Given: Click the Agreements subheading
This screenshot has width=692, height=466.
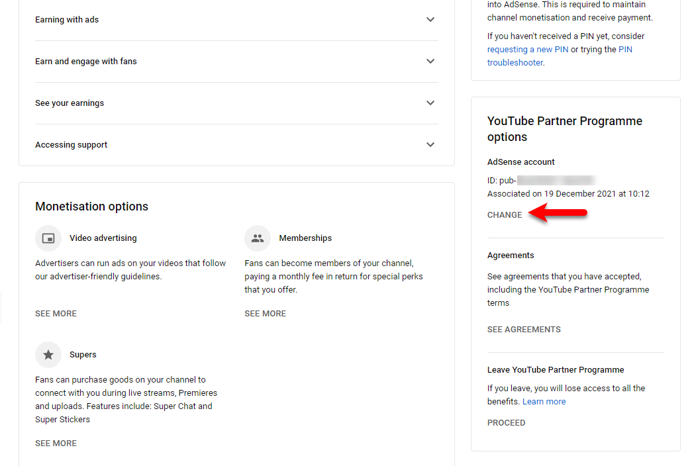Looking at the screenshot, I should pyautogui.click(x=511, y=256).
